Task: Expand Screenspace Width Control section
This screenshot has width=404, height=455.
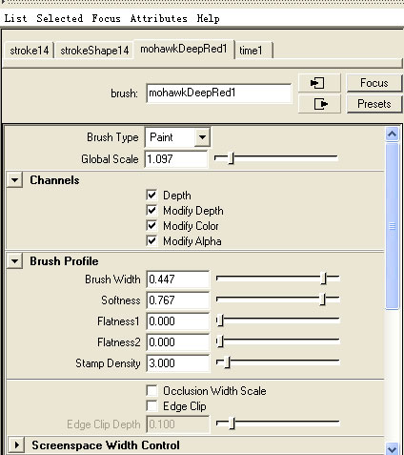Action: 16,445
